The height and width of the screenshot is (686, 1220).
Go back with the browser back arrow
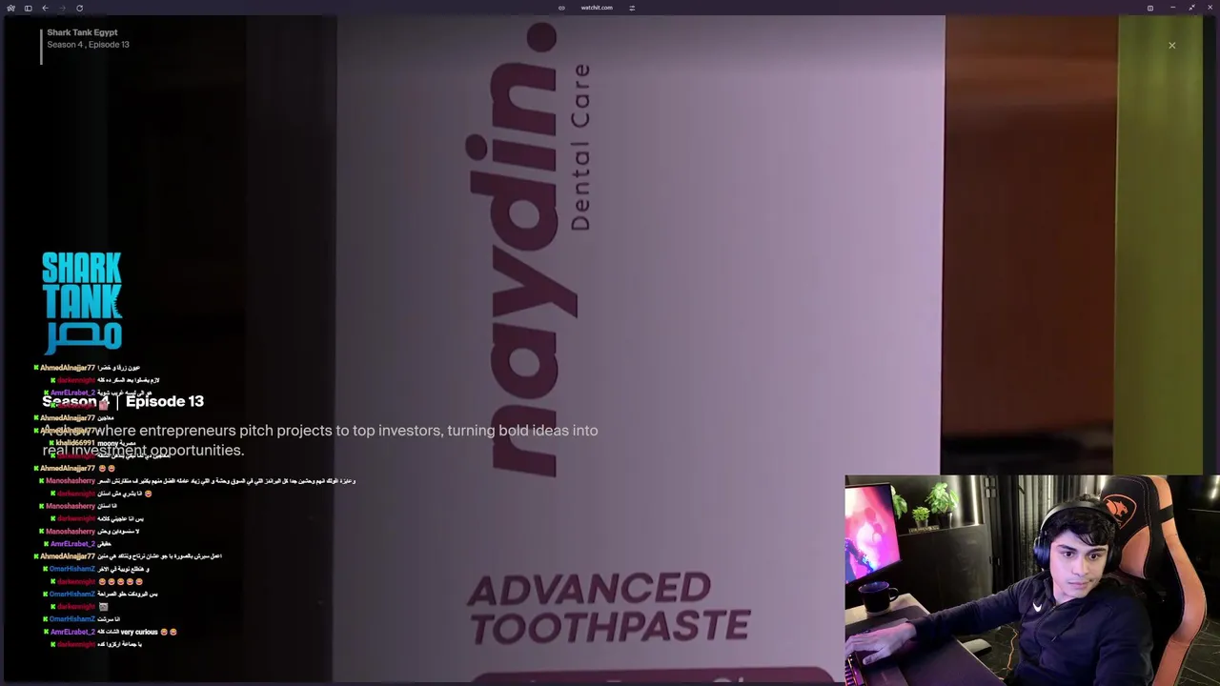coord(45,8)
